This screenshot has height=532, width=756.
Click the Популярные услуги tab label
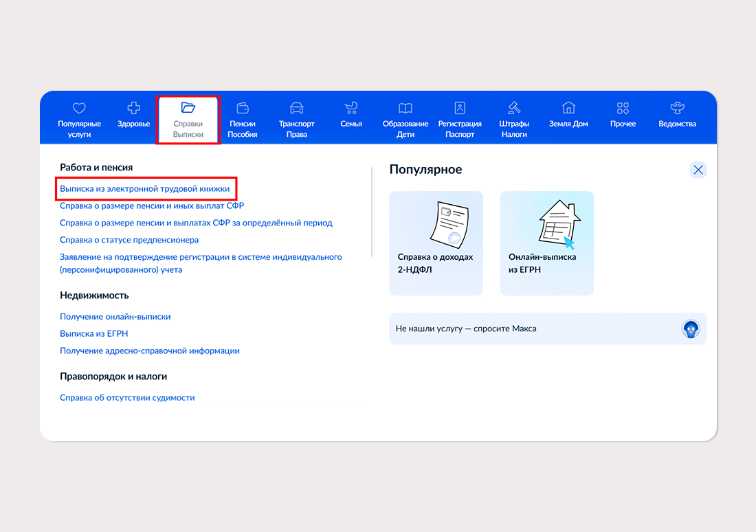79,129
